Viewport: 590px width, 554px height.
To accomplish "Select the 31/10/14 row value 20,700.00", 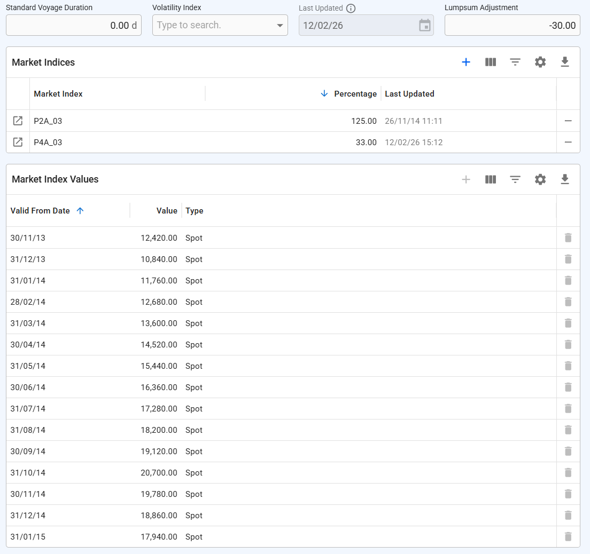I will tap(159, 473).
